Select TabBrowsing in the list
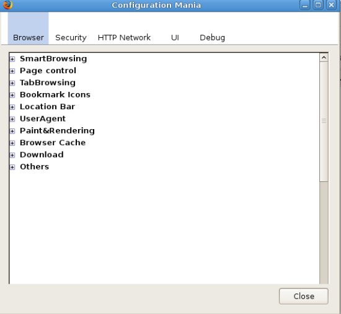The image size is (341, 314). click(x=48, y=83)
